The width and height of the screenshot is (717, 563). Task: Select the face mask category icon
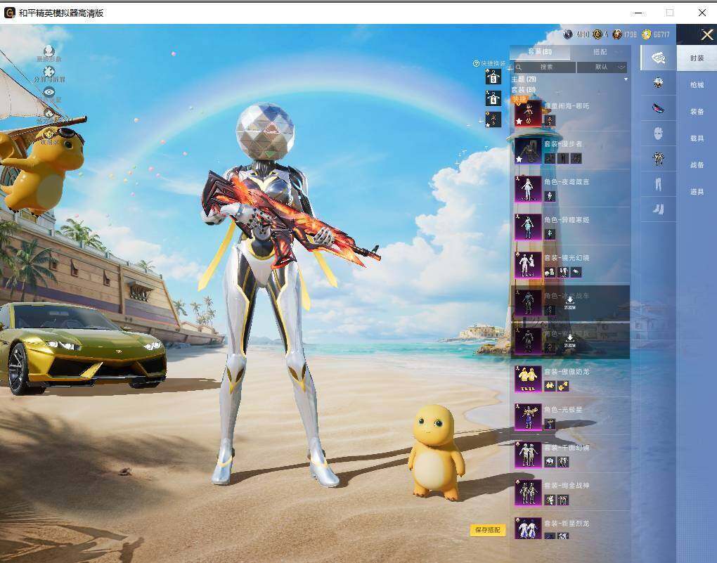pos(658,134)
